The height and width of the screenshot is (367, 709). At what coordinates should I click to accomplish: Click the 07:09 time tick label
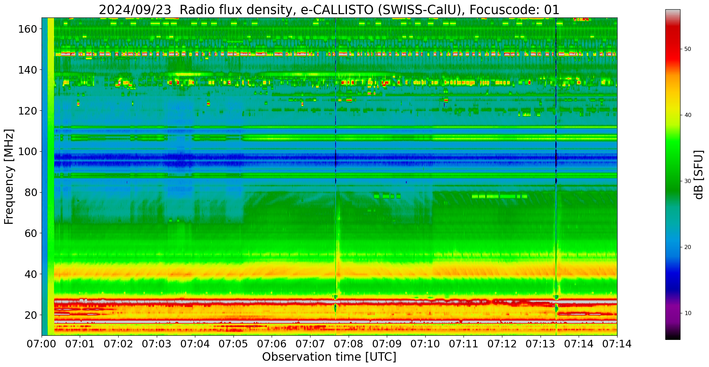[x=387, y=344]
